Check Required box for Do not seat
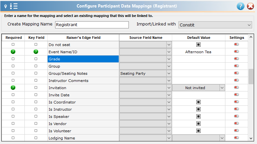Viewport: 257px width, 144px height. pyautogui.click(x=13, y=44)
